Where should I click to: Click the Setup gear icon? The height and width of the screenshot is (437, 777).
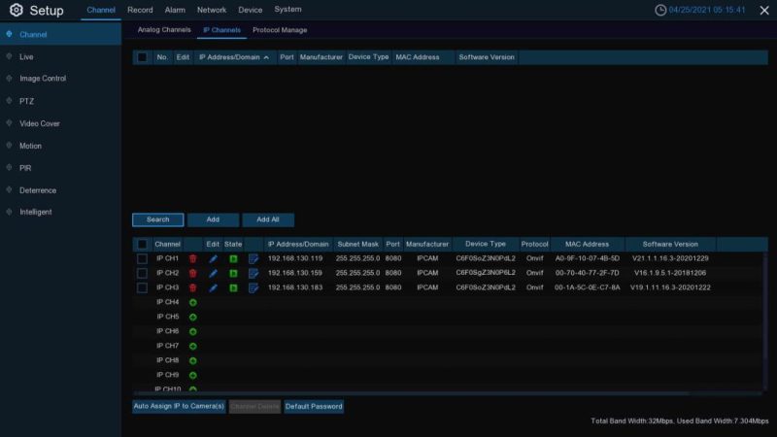(16, 11)
